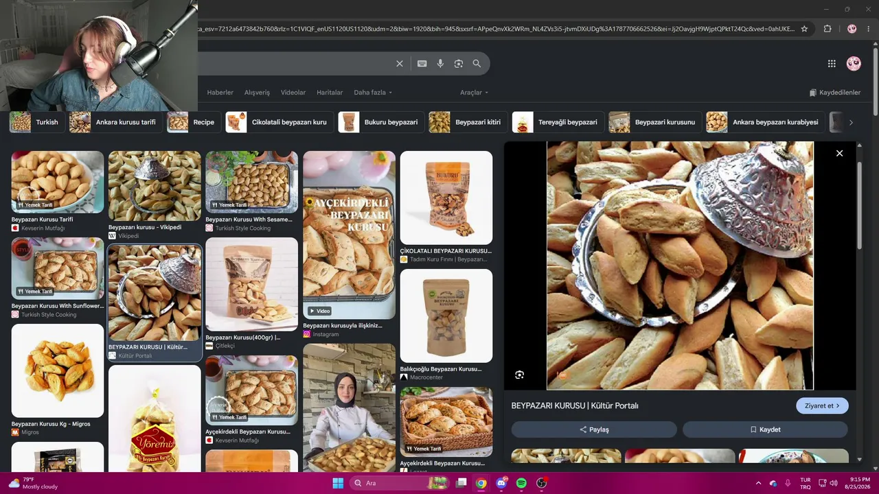The width and height of the screenshot is (879, 494).
Task: Expand the Daha fazla dropdown
Action: [373, 93]
